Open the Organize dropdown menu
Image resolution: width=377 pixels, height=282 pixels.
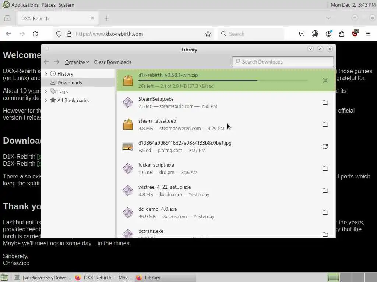coord(77,62)
